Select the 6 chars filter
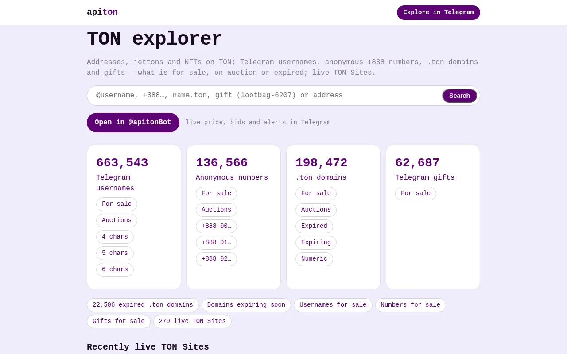Image resolution: width=567 pixels, height=354 pixels. click(115, 269)
